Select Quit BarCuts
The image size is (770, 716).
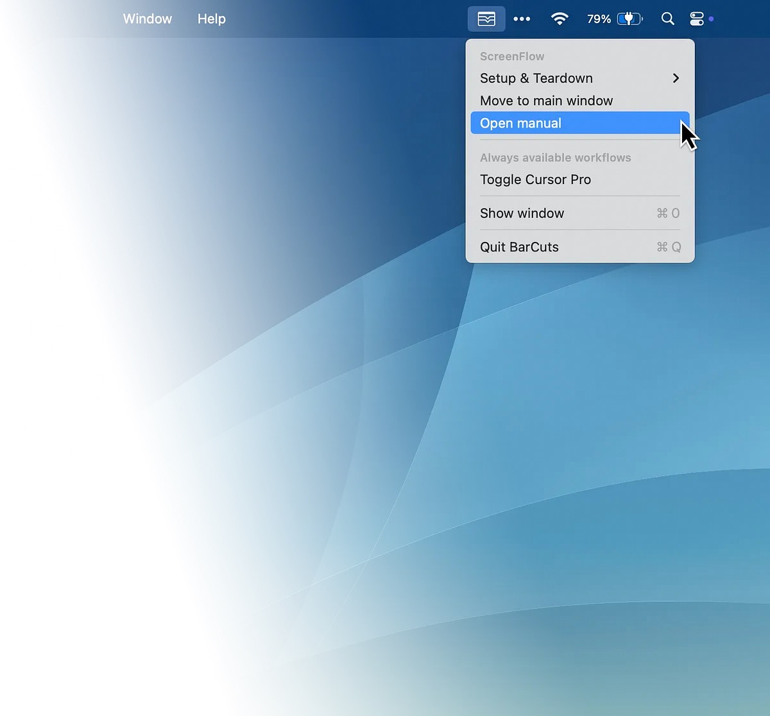[x=580, y=247]
